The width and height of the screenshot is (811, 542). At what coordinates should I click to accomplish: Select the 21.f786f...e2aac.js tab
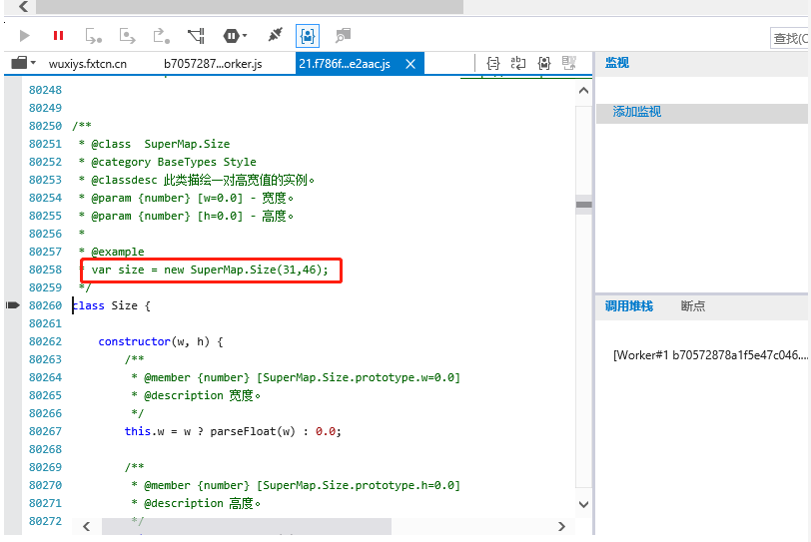tap(345, 64)
